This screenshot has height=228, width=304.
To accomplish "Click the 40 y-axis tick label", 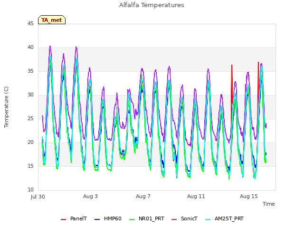I will click(x=30, y=47).
